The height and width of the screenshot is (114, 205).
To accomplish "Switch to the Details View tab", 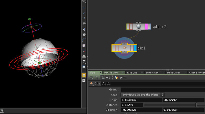I will pyautogui.click(x=111, y=73).
